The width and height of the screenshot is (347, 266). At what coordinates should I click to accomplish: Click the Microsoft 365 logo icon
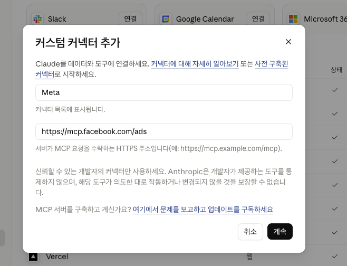[293, 19]
